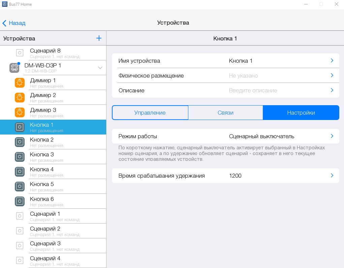
Task: Open Физическое размещение selection
Action: click(x=225, y=76)
